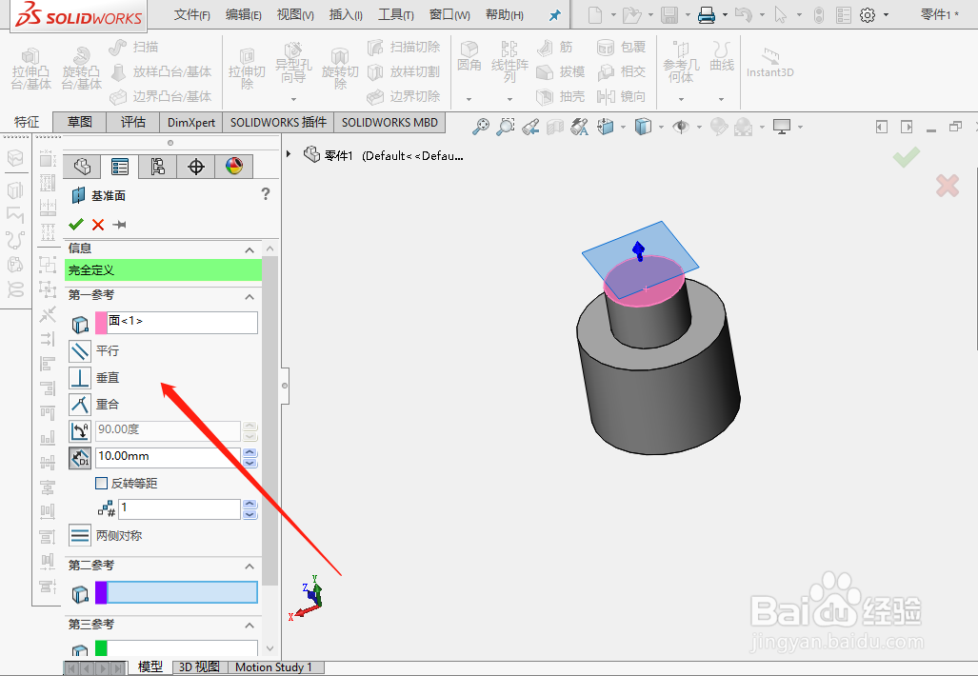
Task: Click the 10.00mm offset distance field
Action: click(167, 457)
